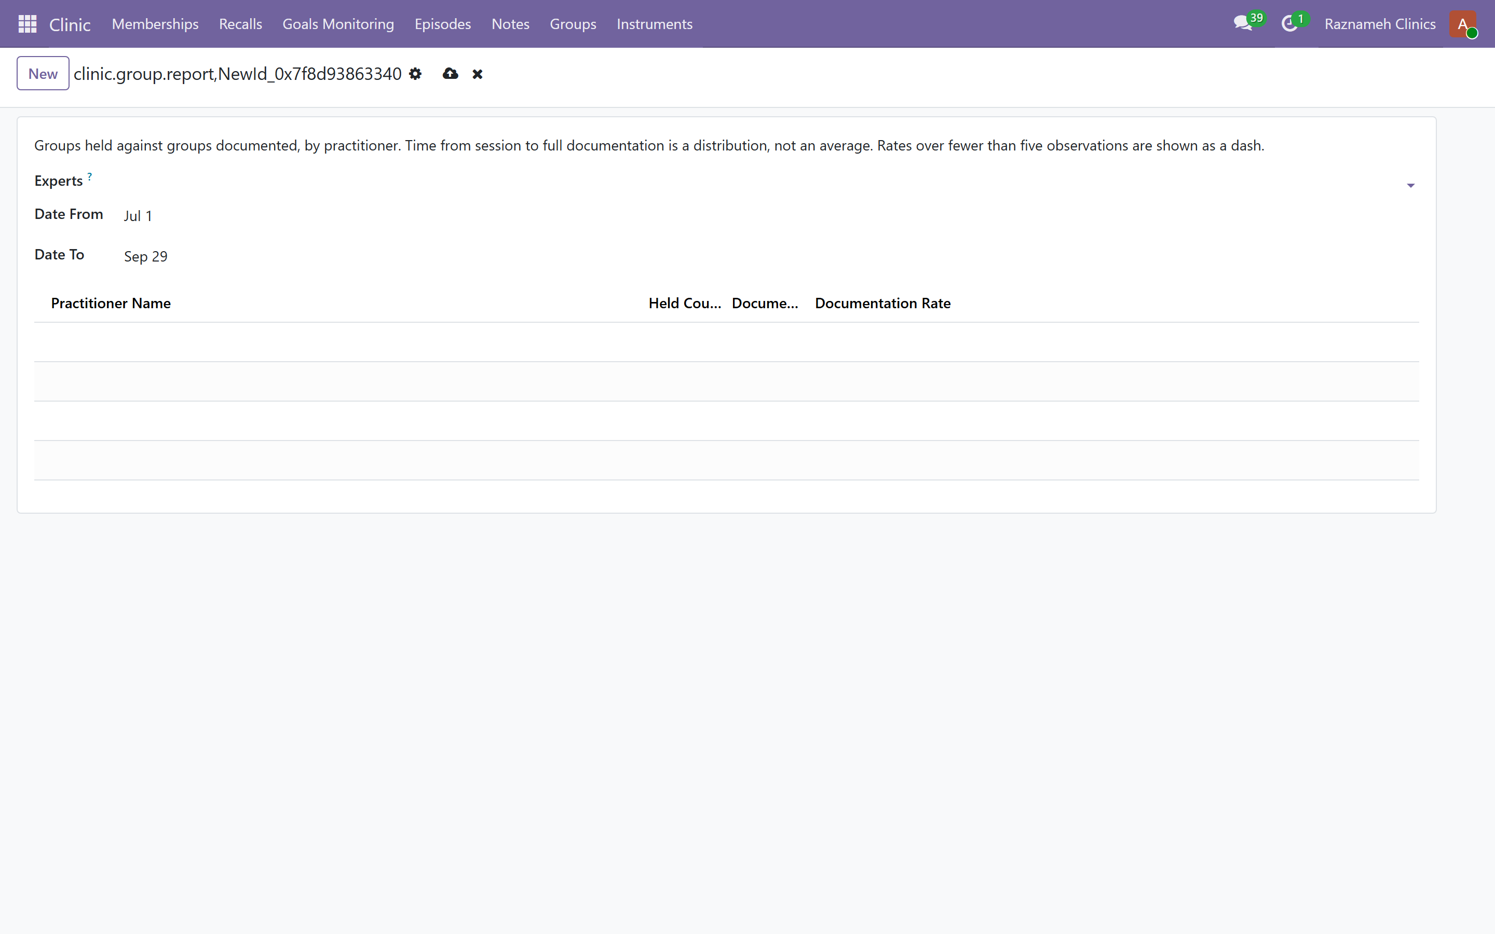Open the Goals Monitoring menu

338,24
